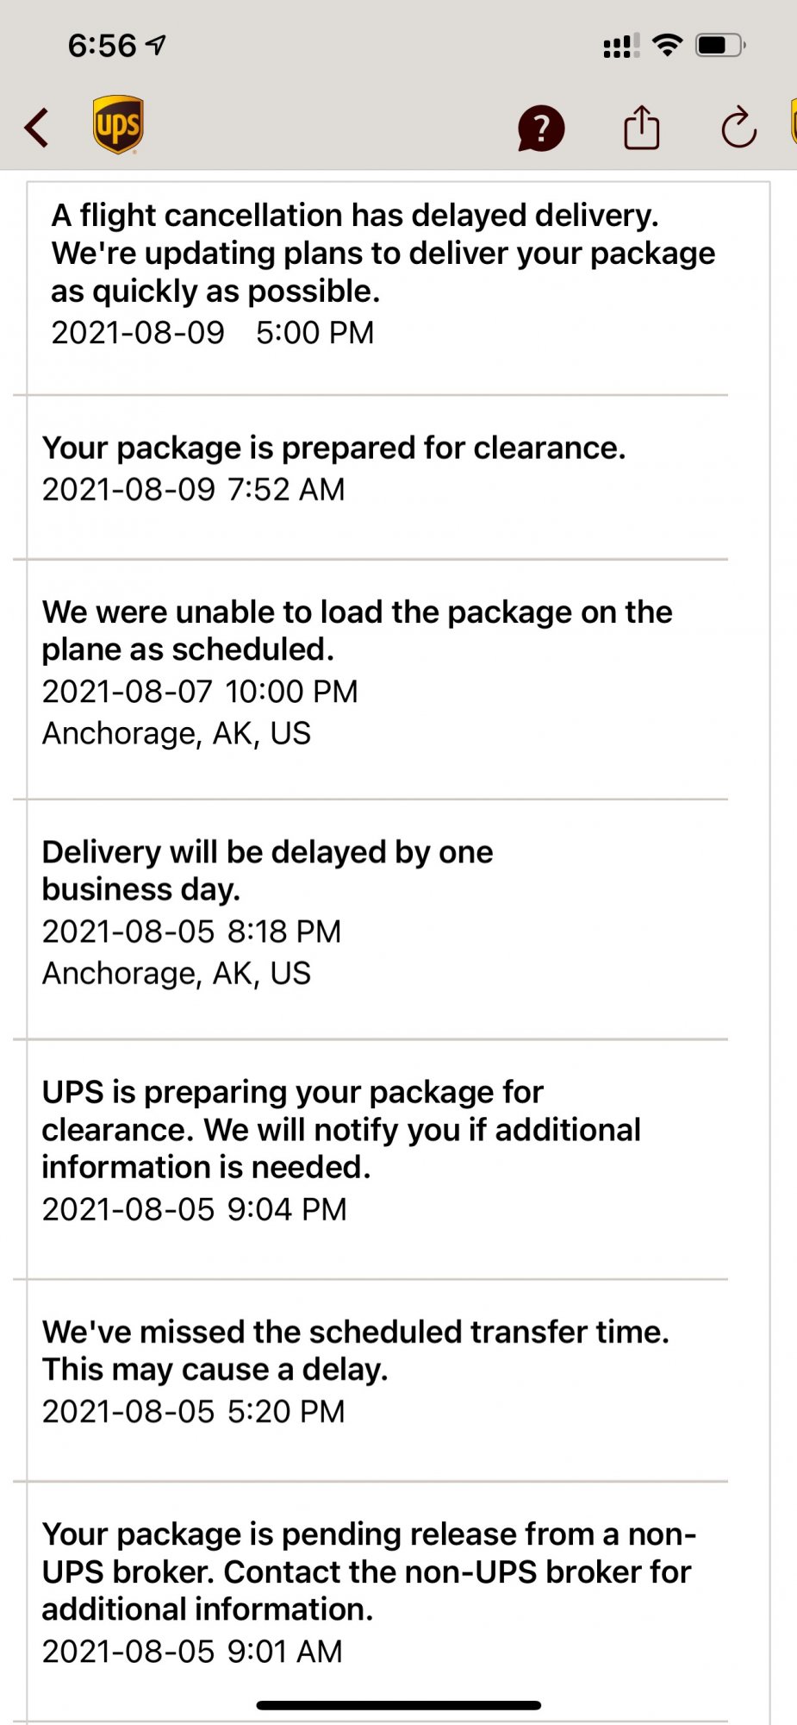Tap the partial UPS icon at right edge

tap(794, 122)
